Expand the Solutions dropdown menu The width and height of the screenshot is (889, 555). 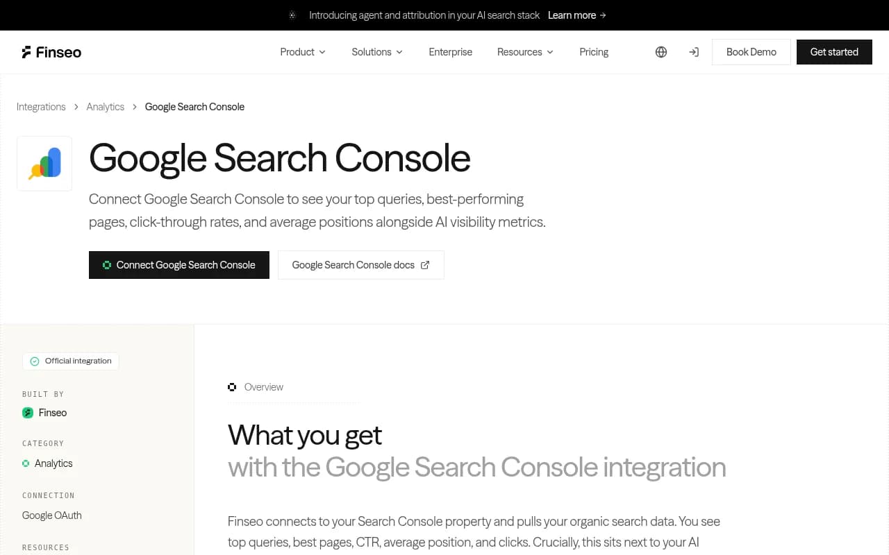(377, 52)
